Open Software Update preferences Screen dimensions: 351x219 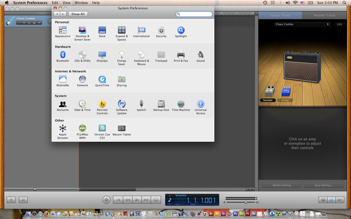[122, 104]
